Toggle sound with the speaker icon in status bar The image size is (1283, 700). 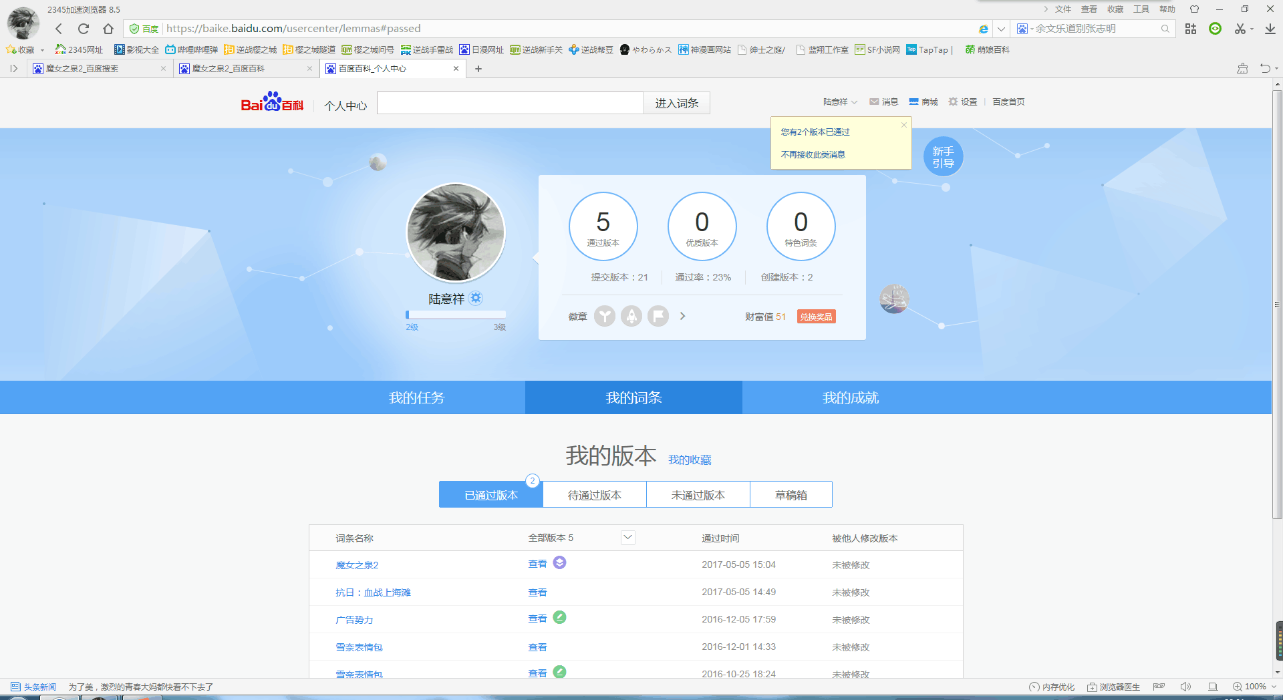click(x=1186, y=687)
